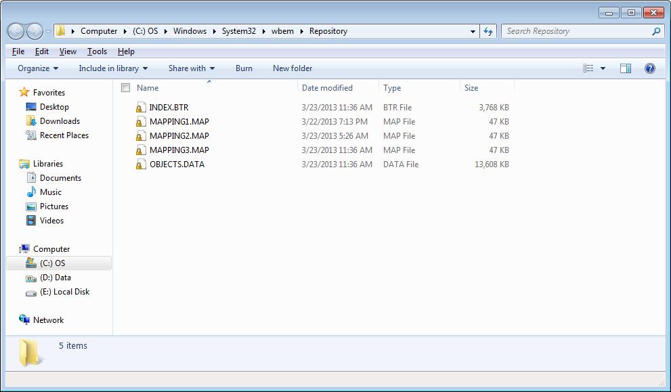Click inside the Search Repository field
671x392 pixels.
point(576,31)
